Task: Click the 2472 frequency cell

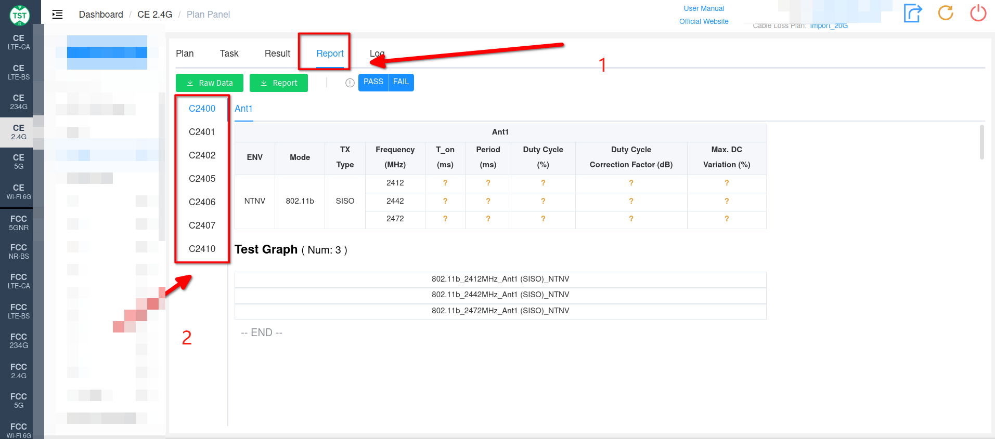Action: (395, 219)
